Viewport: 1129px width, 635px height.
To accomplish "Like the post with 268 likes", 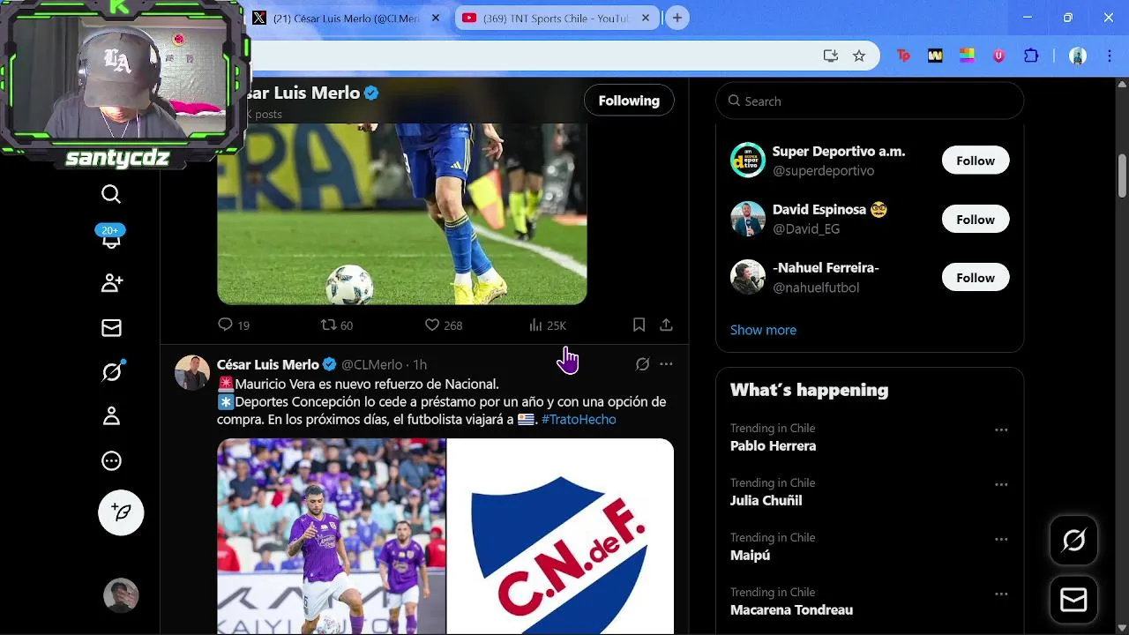I will [444, 325].
